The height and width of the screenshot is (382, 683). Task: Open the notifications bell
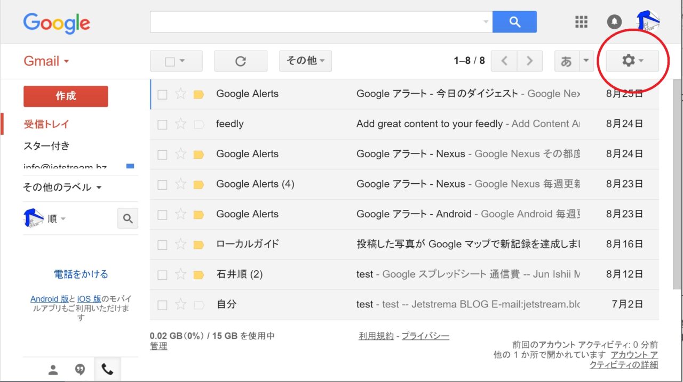pos(614,22)
